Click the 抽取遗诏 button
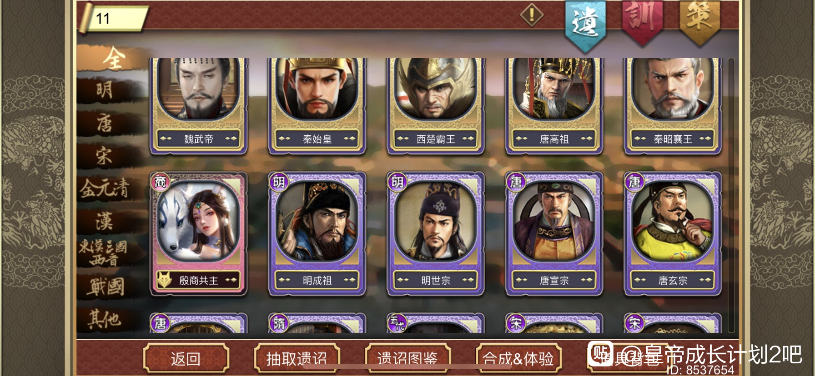 click(x=297, y=359)
